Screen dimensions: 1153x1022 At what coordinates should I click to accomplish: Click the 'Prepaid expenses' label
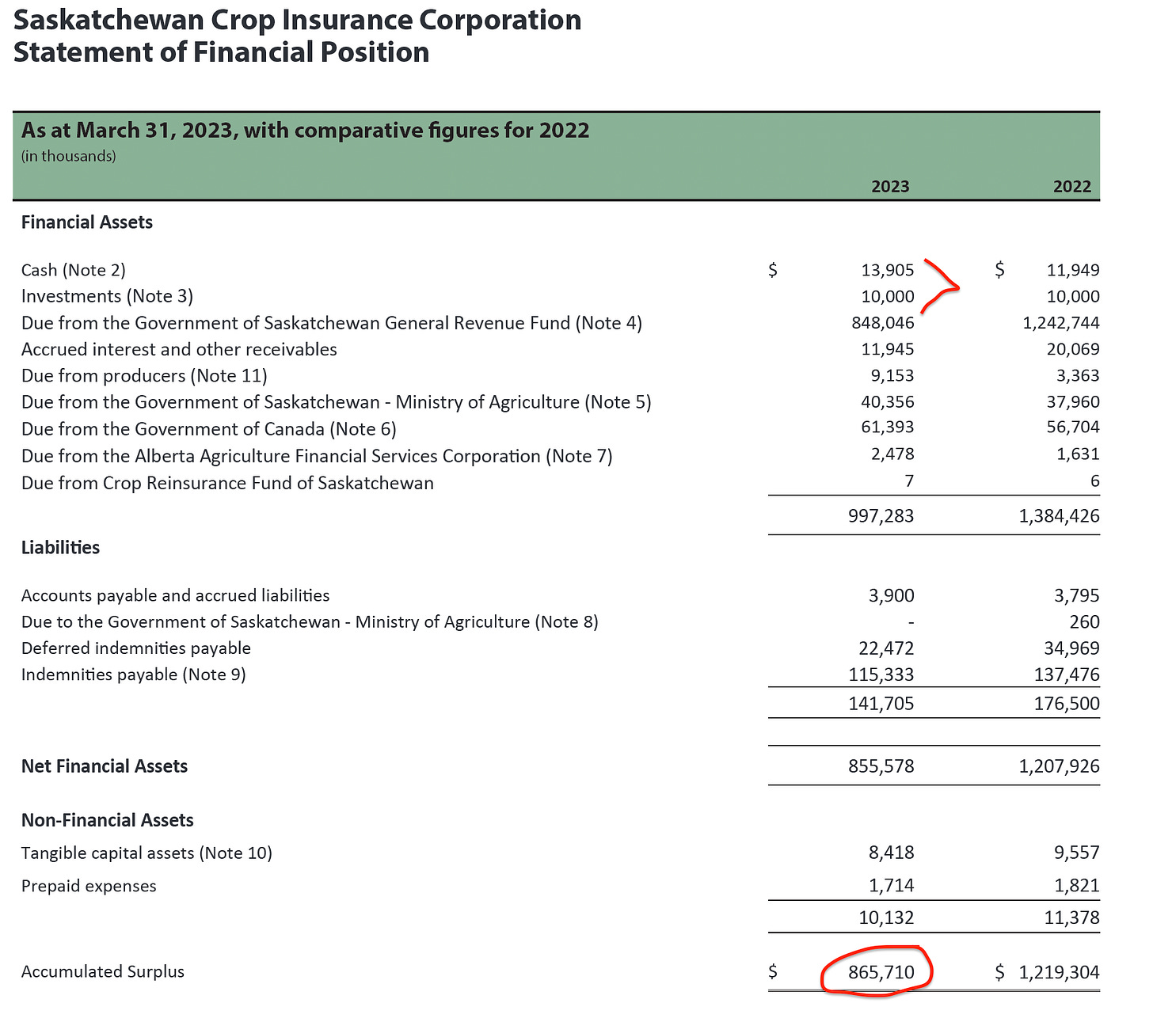click(89, 886)
